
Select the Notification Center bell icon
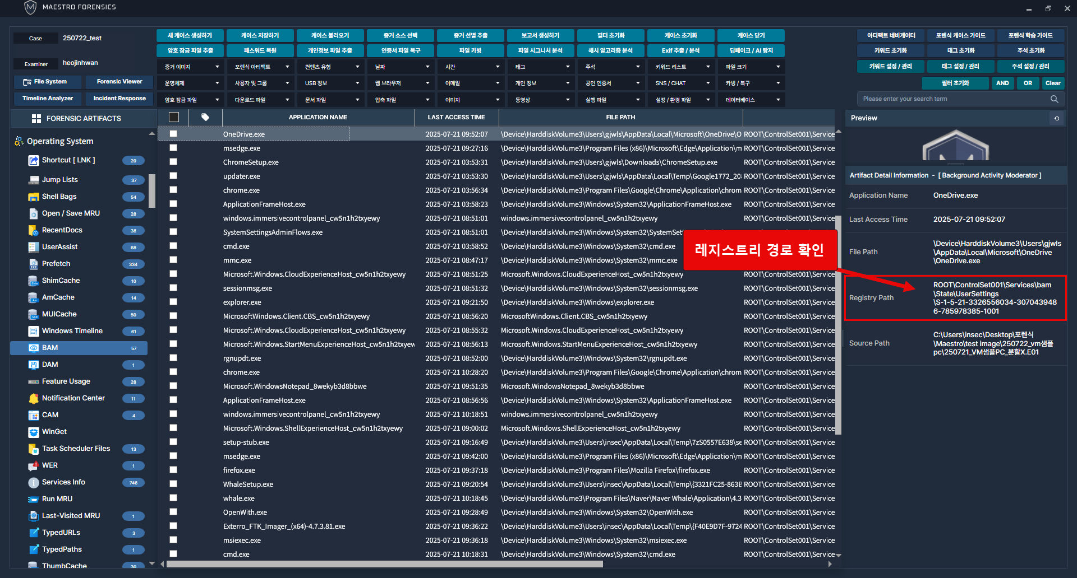pyautogui.click(x=33, y=398)
